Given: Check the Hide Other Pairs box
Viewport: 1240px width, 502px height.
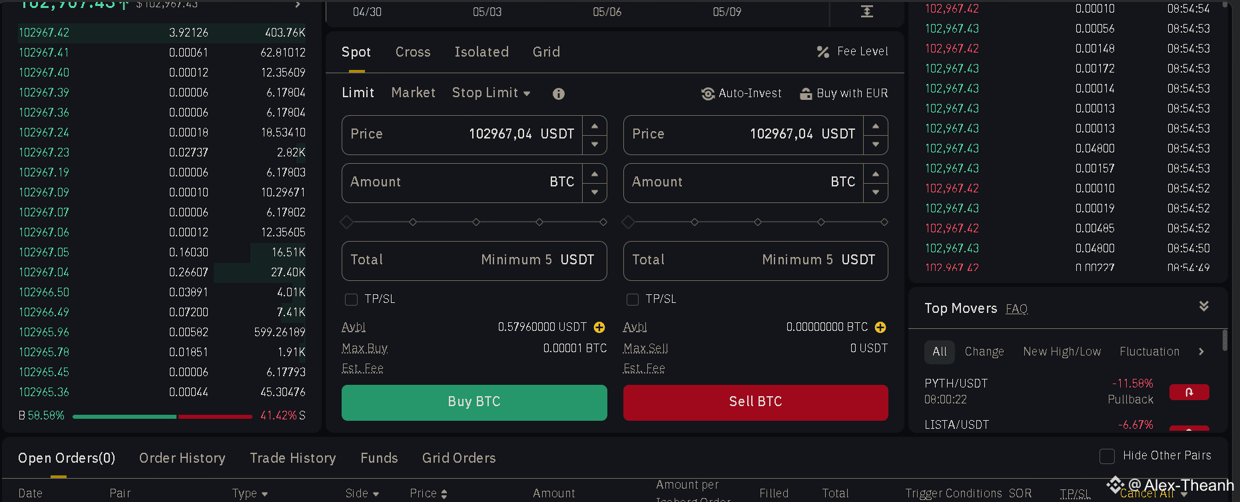Looking at the screenshot, I should click(x=1107, y=456).
